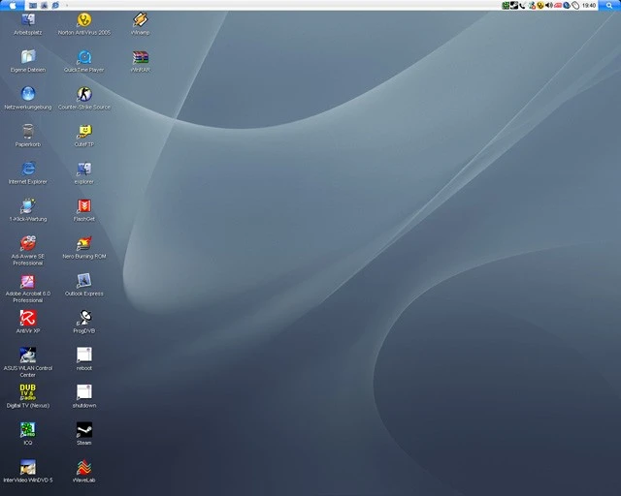
Task: Open Norton AntiVirus 2005 shortcut
Action: coord(84,20)
